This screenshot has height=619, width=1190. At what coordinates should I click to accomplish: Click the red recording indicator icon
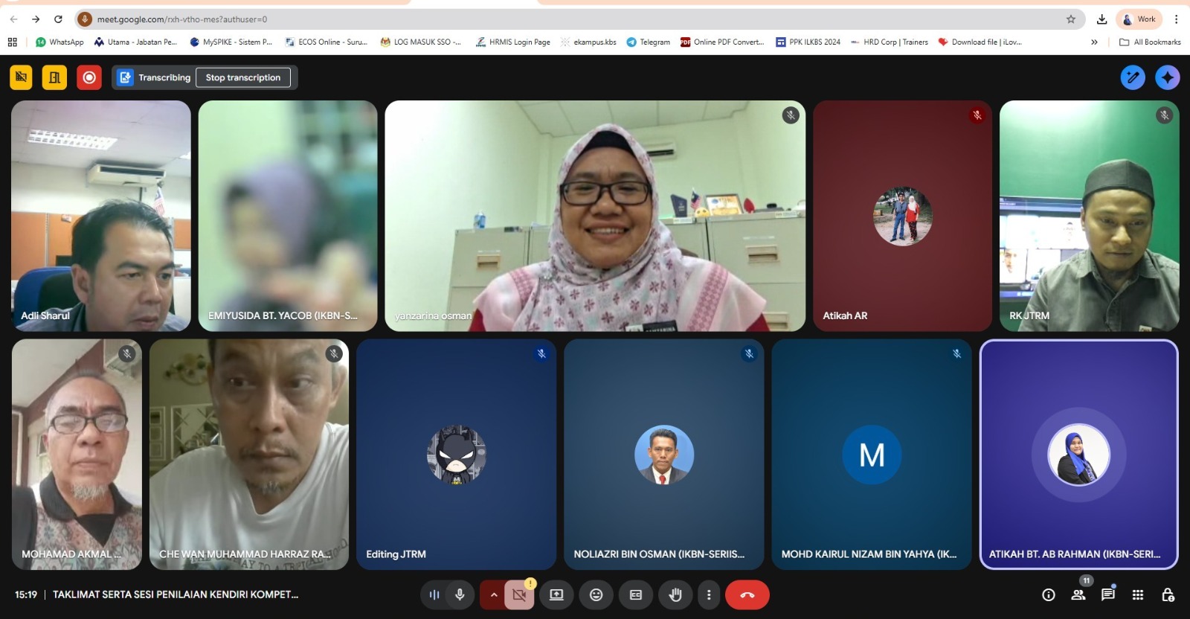[89, 77]
